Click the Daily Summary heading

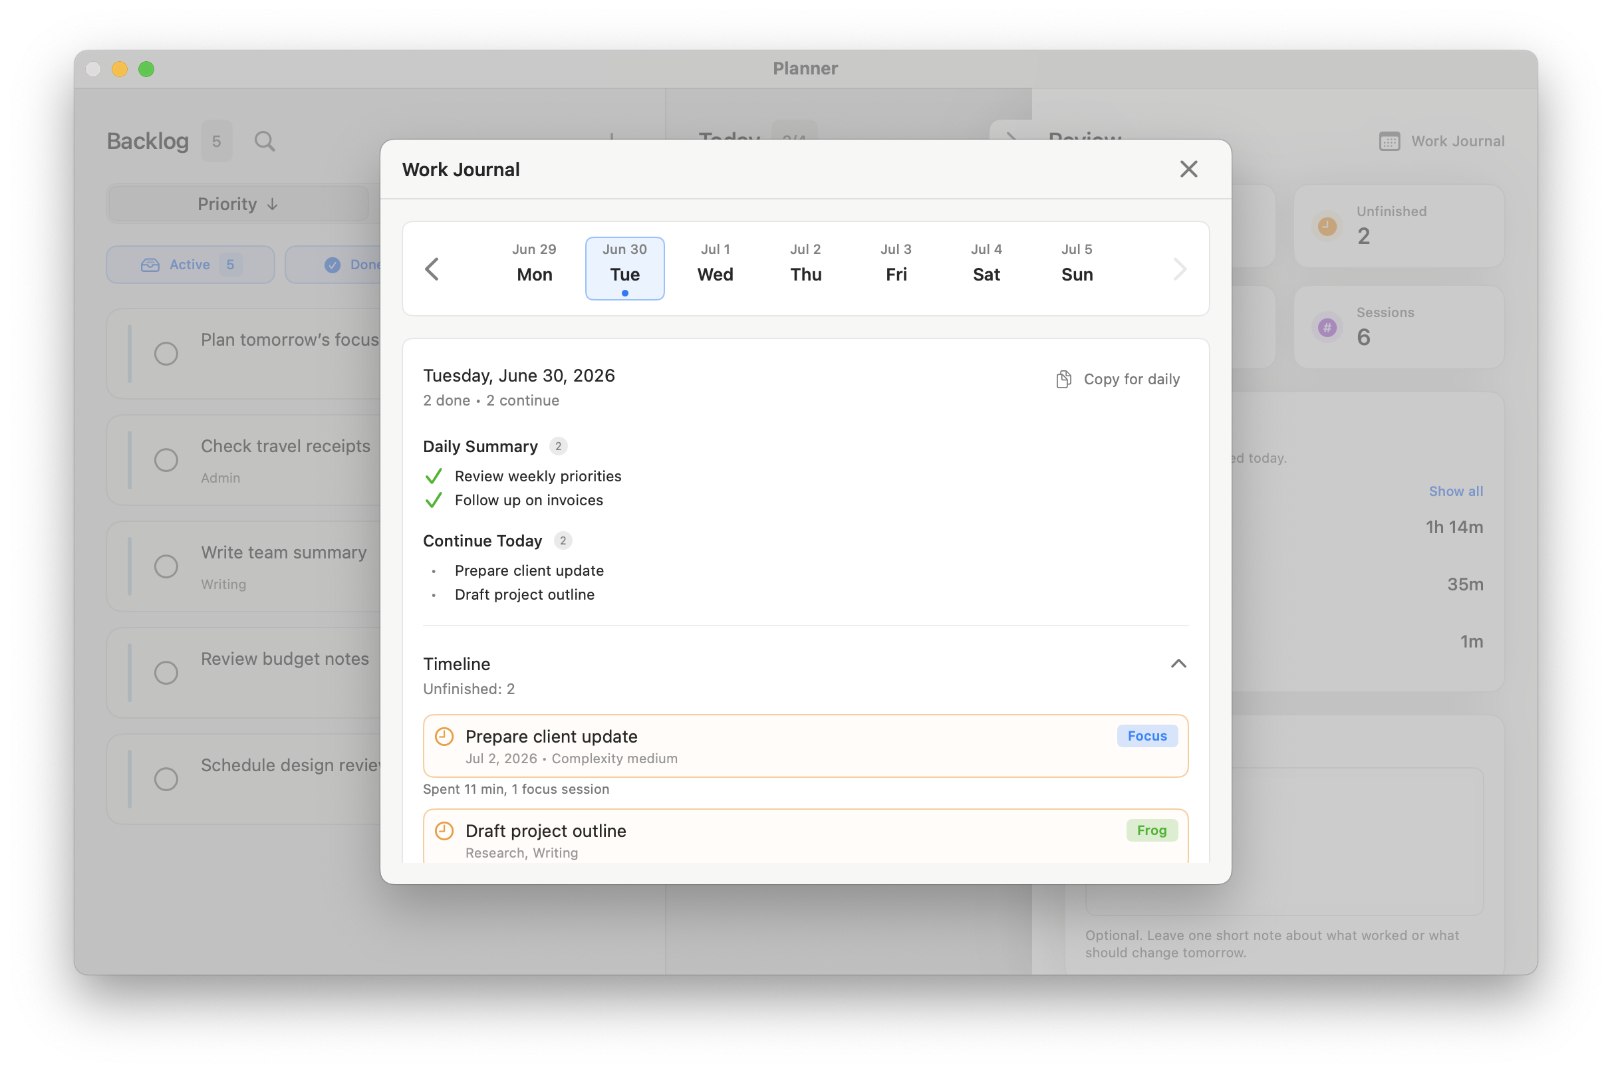tap(480, 447)
